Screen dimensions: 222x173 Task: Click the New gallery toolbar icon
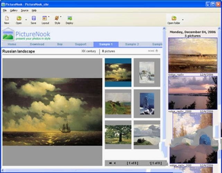click(x=7, y=19)
